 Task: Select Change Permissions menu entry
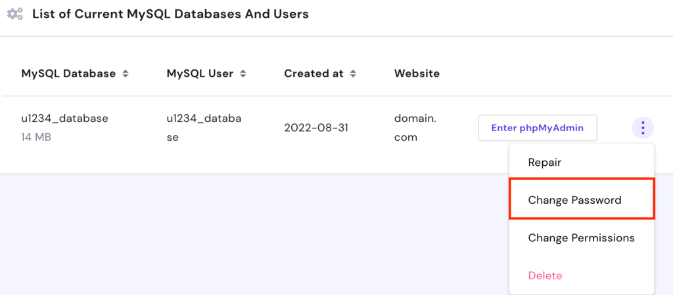click(x=581, y=238)
